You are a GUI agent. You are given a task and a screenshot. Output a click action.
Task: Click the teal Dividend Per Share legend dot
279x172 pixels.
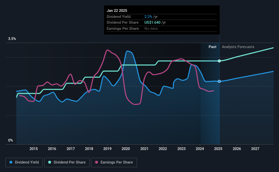50,162
